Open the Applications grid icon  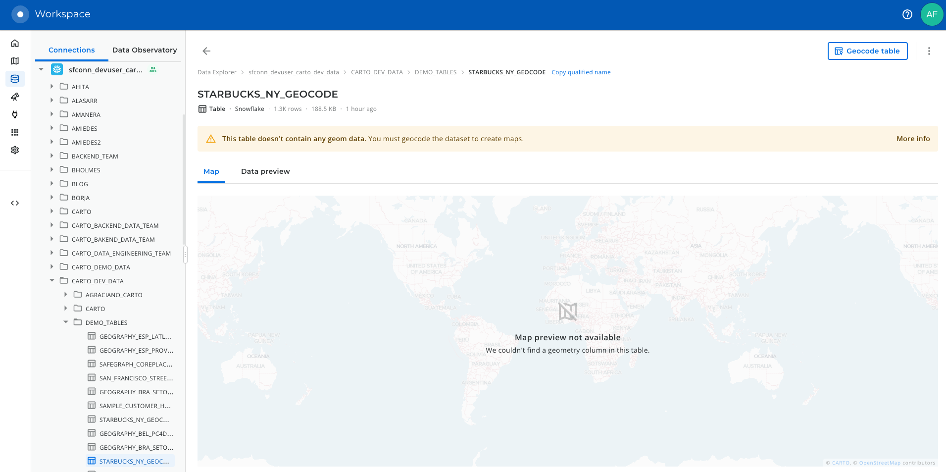(x=15, y=132)
